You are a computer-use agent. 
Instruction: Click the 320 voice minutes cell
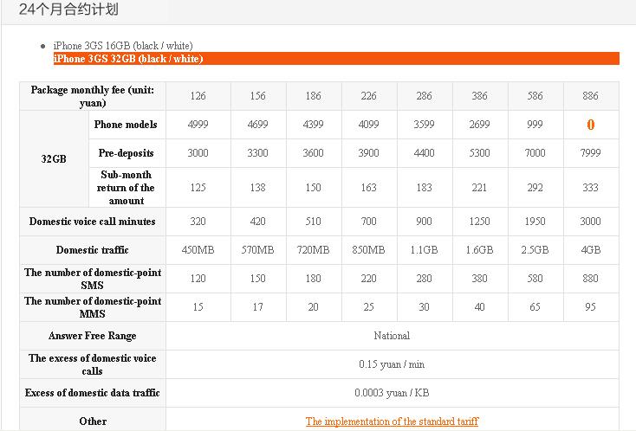tap(198, 222)
